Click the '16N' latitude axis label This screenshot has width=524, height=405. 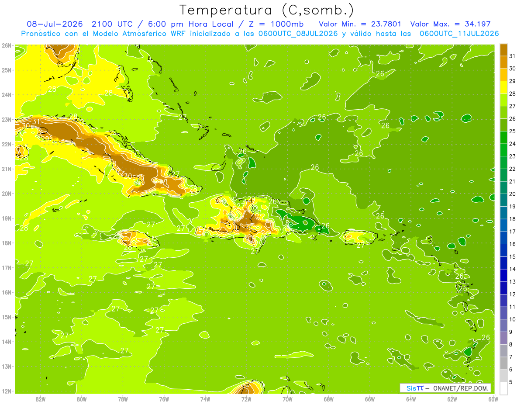tap(7, 292)
